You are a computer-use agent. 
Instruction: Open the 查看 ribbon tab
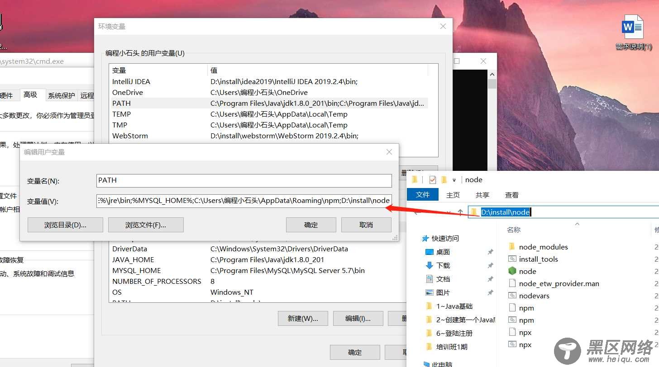512,195
